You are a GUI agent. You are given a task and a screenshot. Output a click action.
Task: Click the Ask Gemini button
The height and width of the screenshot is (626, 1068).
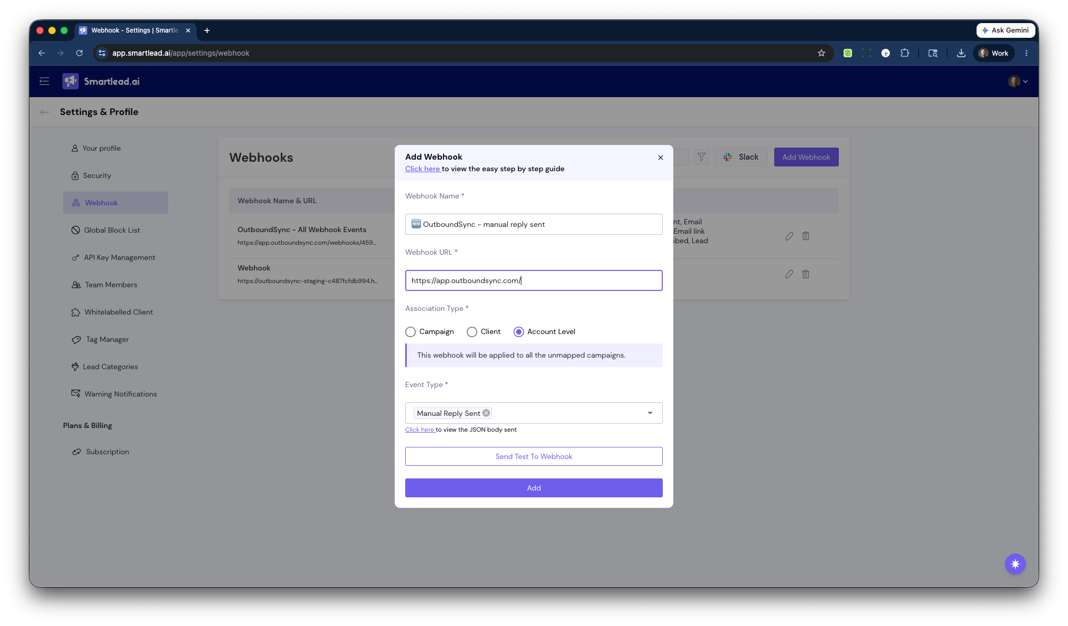point(1005,30)
